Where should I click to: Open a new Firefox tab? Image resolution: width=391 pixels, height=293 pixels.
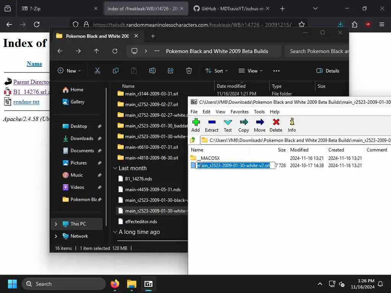[x=282, y=9]
